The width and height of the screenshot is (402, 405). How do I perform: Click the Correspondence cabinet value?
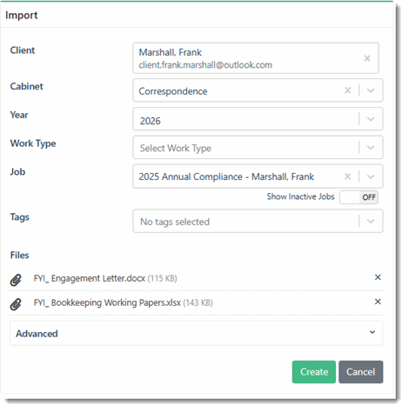(173, 91)
